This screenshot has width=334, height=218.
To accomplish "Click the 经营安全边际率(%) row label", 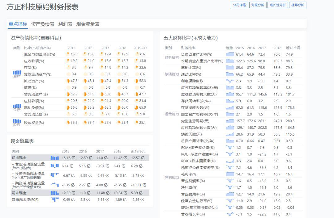I will pyautogui.click(x=197, y=201).
